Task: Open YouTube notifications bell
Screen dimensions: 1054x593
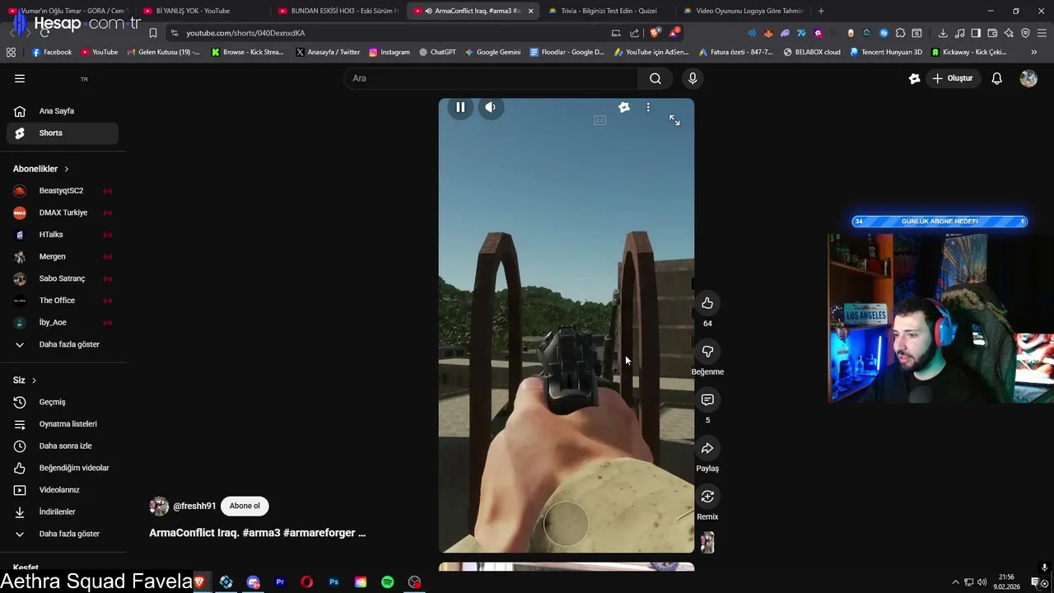Action: [996, 78]
